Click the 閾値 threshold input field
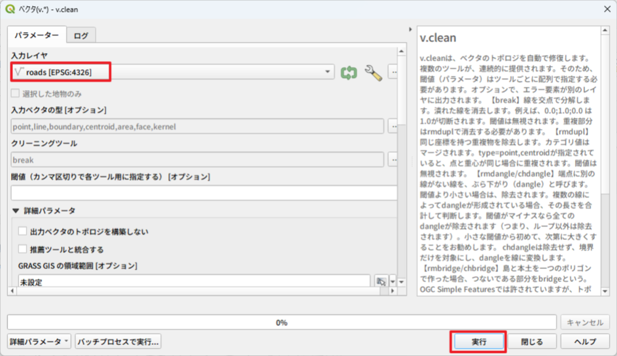 click(x=203, y=192)
